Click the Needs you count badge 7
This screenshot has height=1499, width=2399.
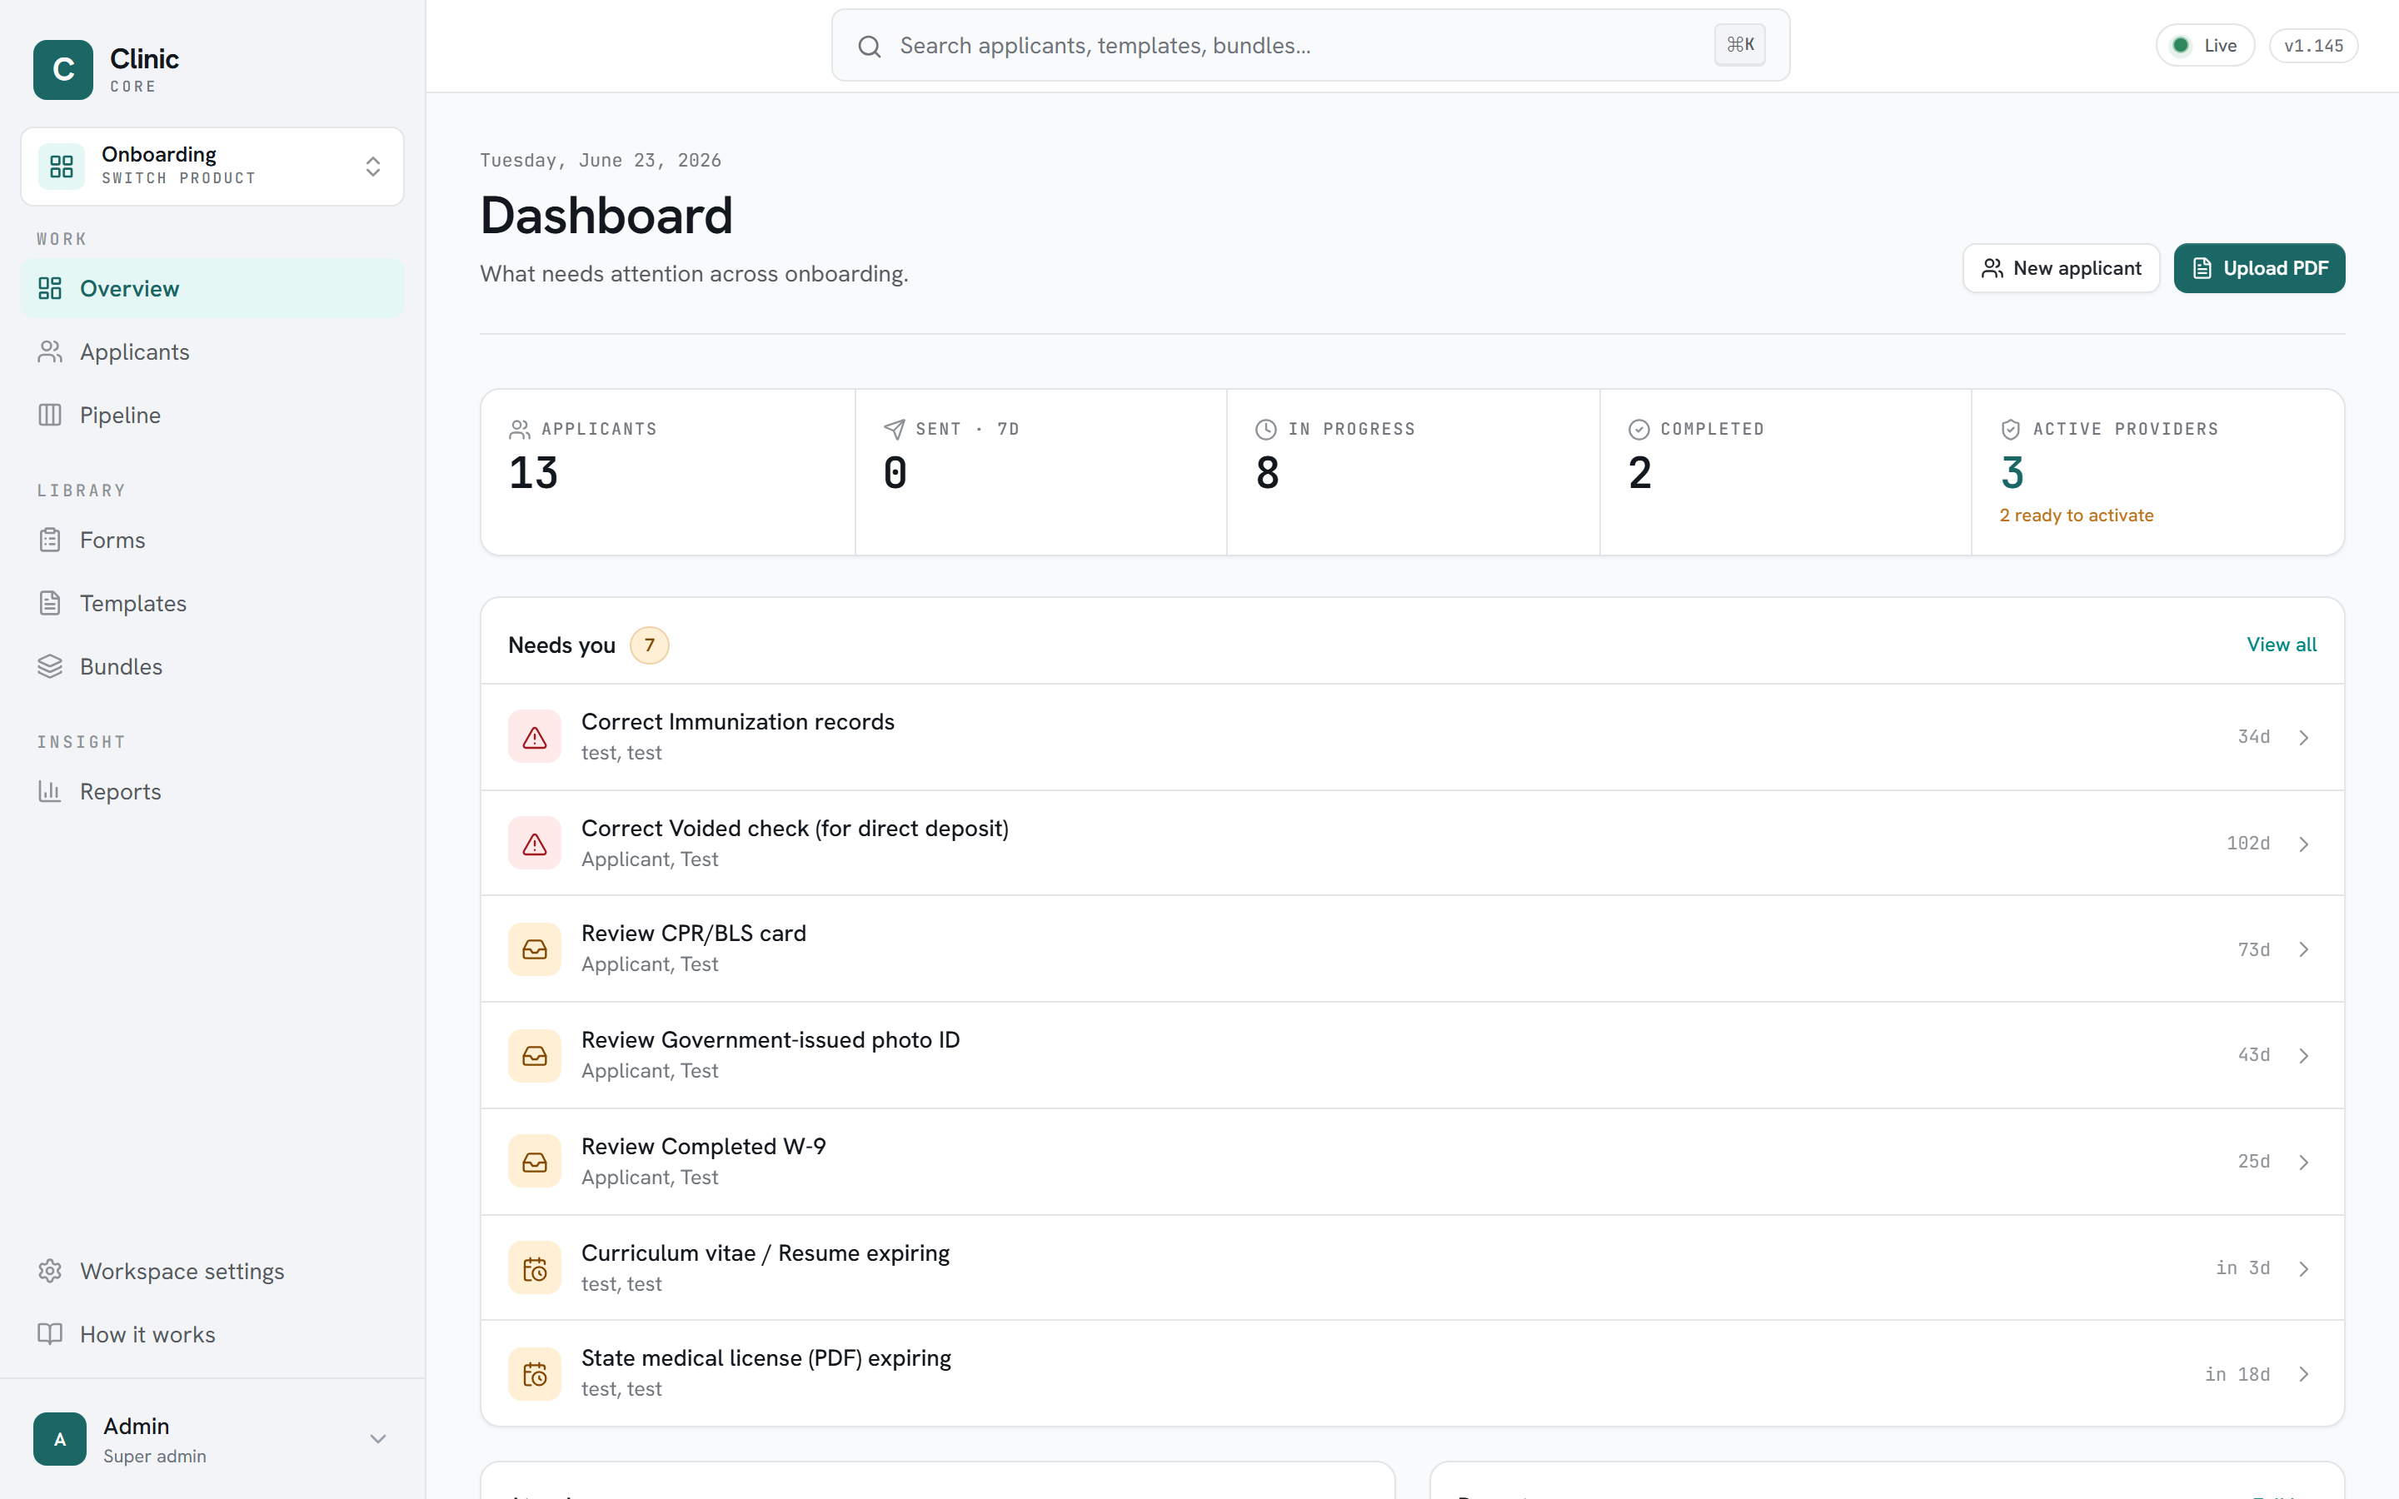point(650,645)
